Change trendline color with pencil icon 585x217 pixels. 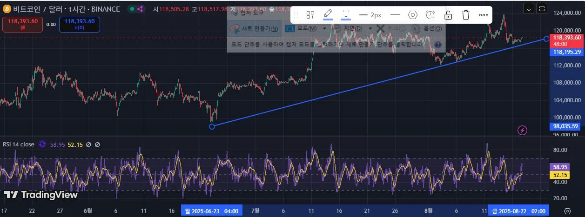point(328,14)
